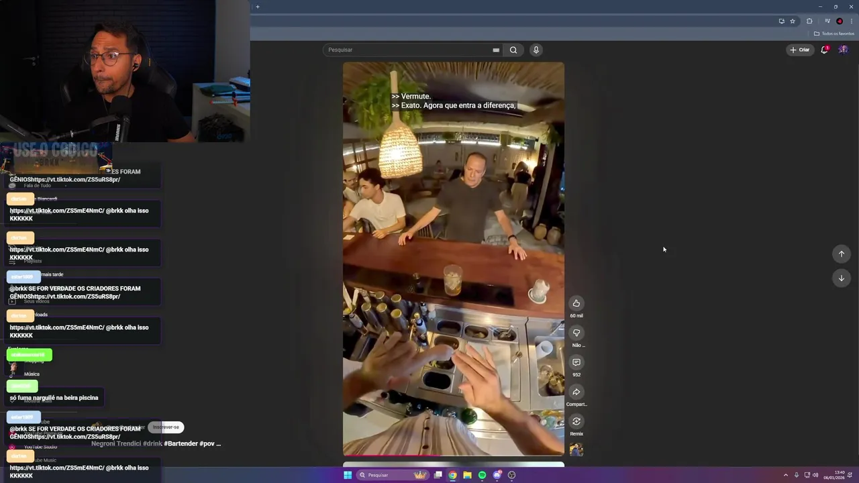Open OBS Studio from the taskbar

[x=512, y=475]
